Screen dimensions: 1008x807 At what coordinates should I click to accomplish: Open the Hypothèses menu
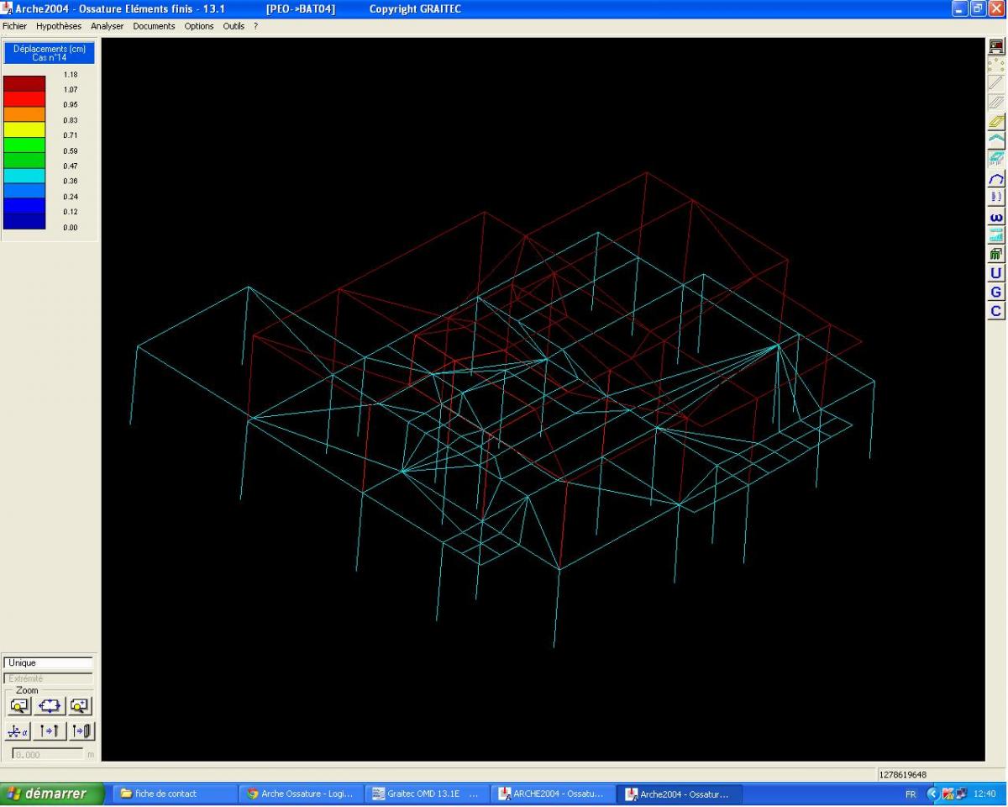tap(59, 26)
